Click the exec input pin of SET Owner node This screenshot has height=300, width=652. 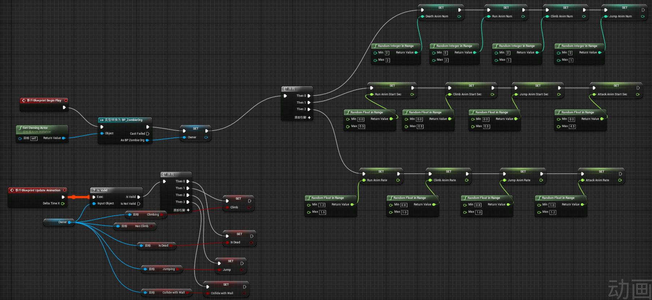pos(184,131)
